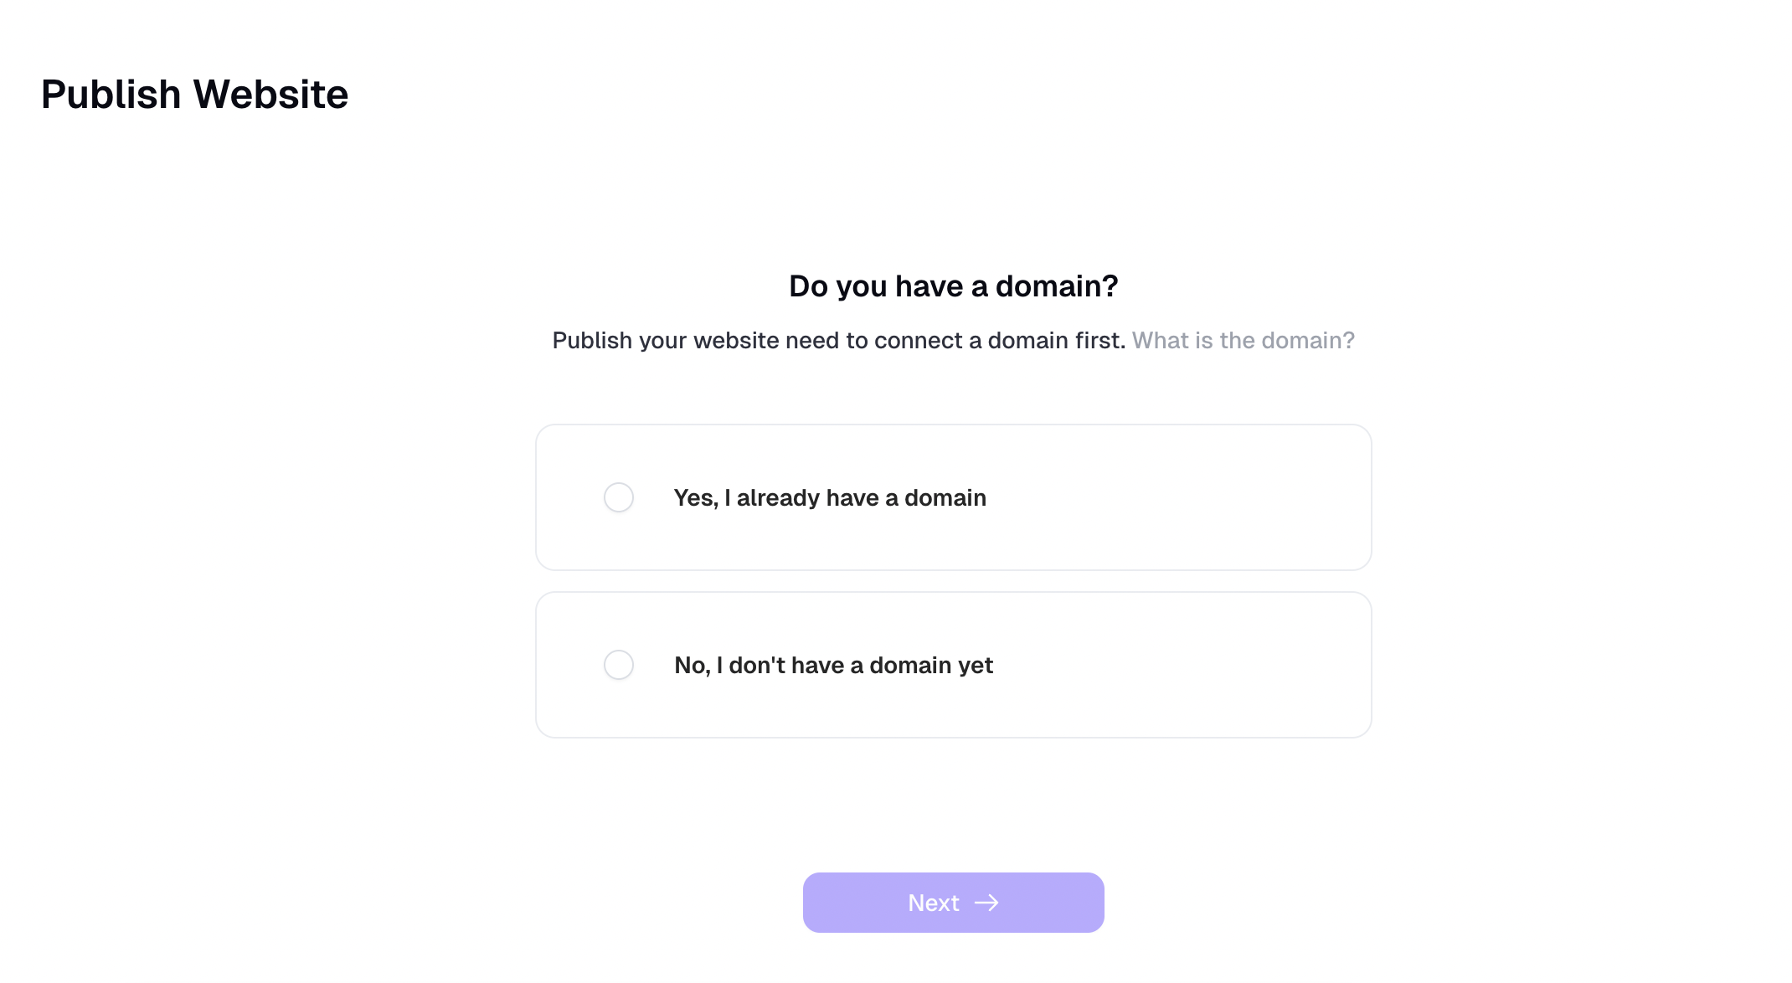Tick the empty circle beside "Yes, I already"
This screenshot has height=983, width=1792.
619,497
